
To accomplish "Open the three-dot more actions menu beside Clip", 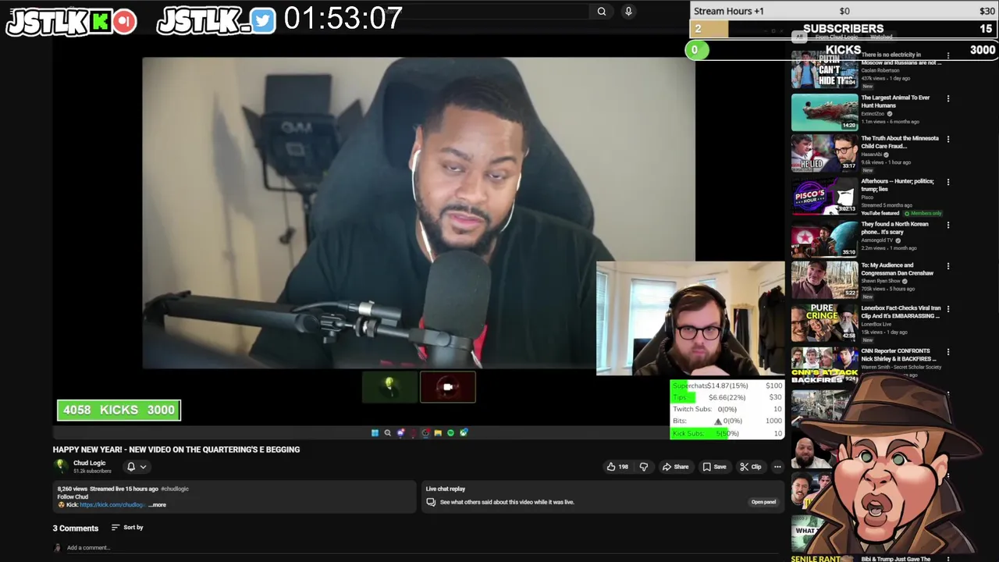I will 777,467.
